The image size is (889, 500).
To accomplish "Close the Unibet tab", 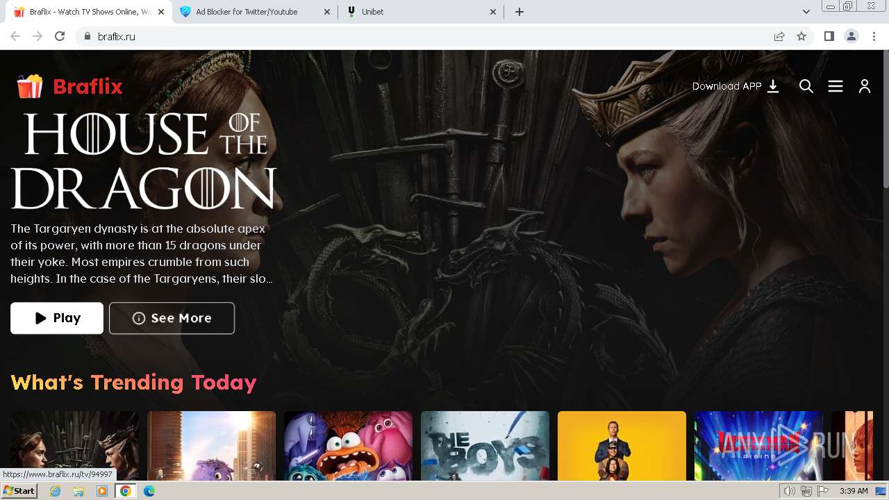I will 493,12.
